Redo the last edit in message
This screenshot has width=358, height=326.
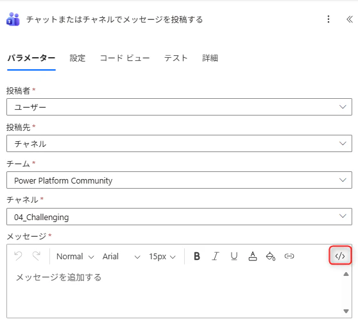click(37, 256)
